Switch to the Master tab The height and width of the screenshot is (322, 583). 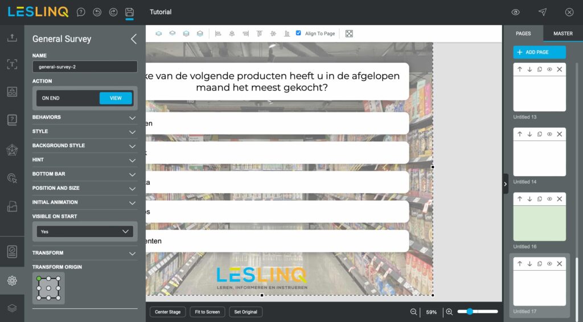click(x=563, y=34)
